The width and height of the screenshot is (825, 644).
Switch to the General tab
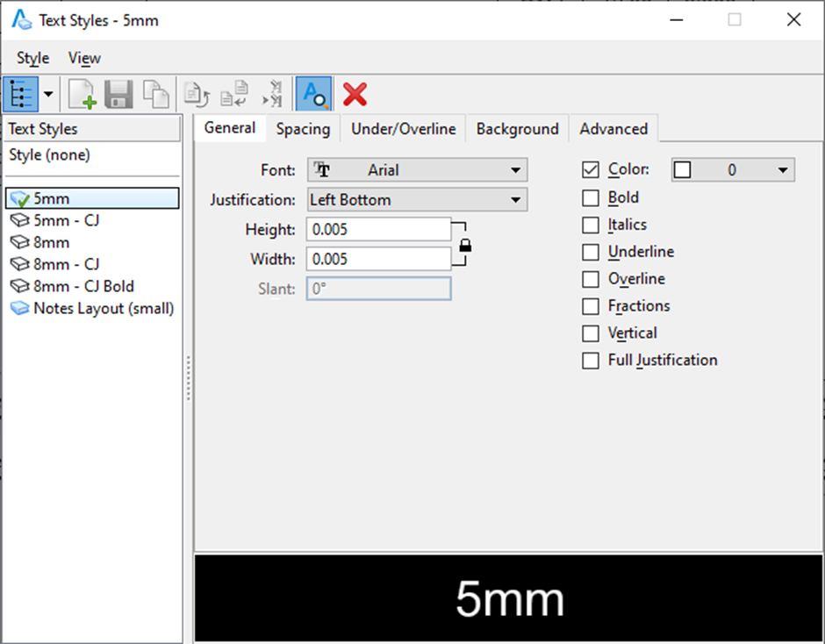(x=230, y=128)
